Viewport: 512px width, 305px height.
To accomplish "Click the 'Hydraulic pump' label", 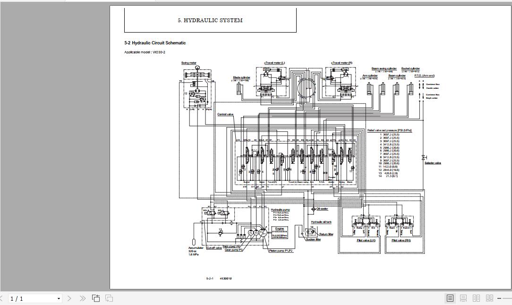I will point(281,210).
